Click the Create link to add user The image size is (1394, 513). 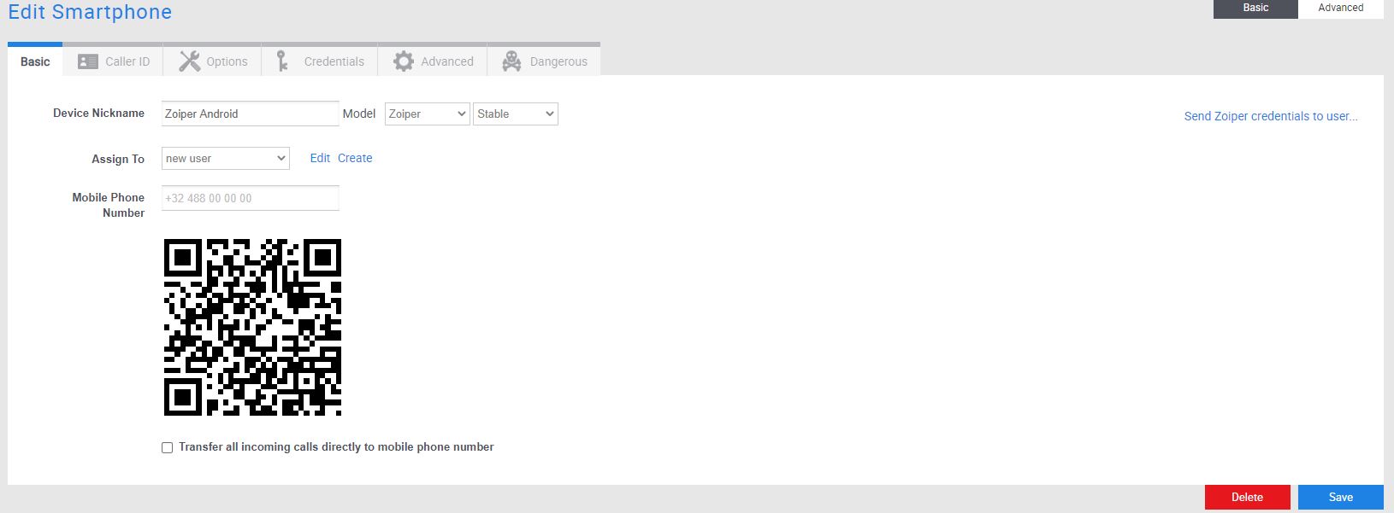point(355,158)
